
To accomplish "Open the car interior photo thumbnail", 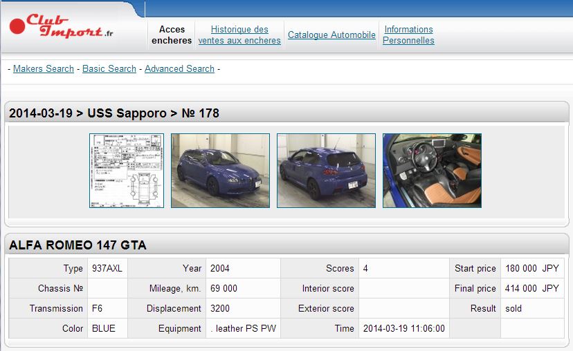I will click(x=432, y=171).
